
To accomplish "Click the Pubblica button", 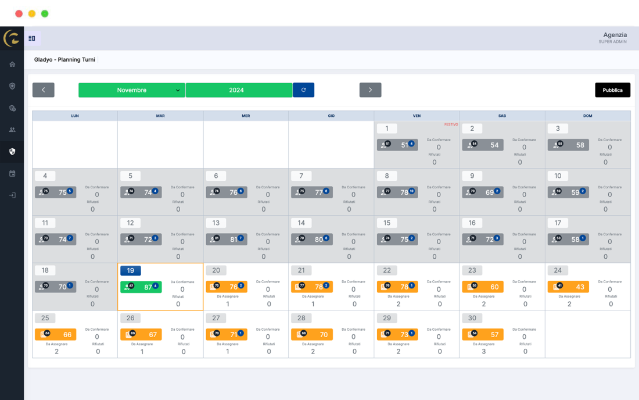I will pyautogui.click(x=612, y=90).
